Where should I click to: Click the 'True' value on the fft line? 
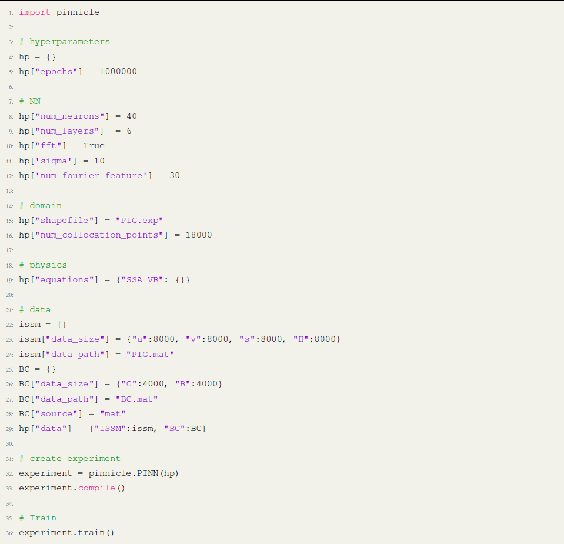point(94,145)
